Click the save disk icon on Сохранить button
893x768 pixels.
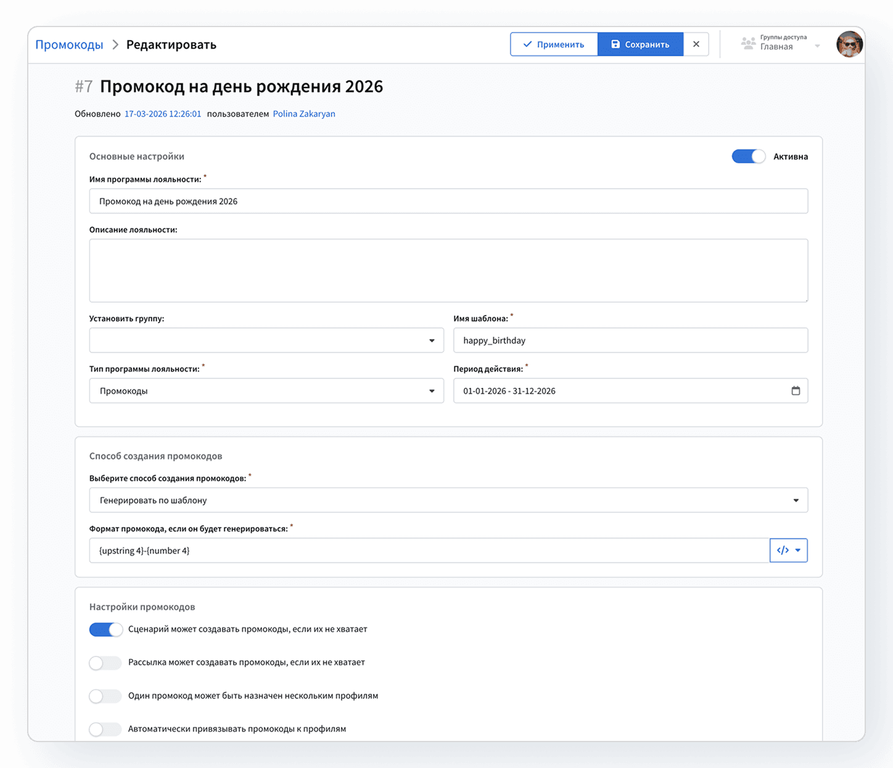[615, 44]
